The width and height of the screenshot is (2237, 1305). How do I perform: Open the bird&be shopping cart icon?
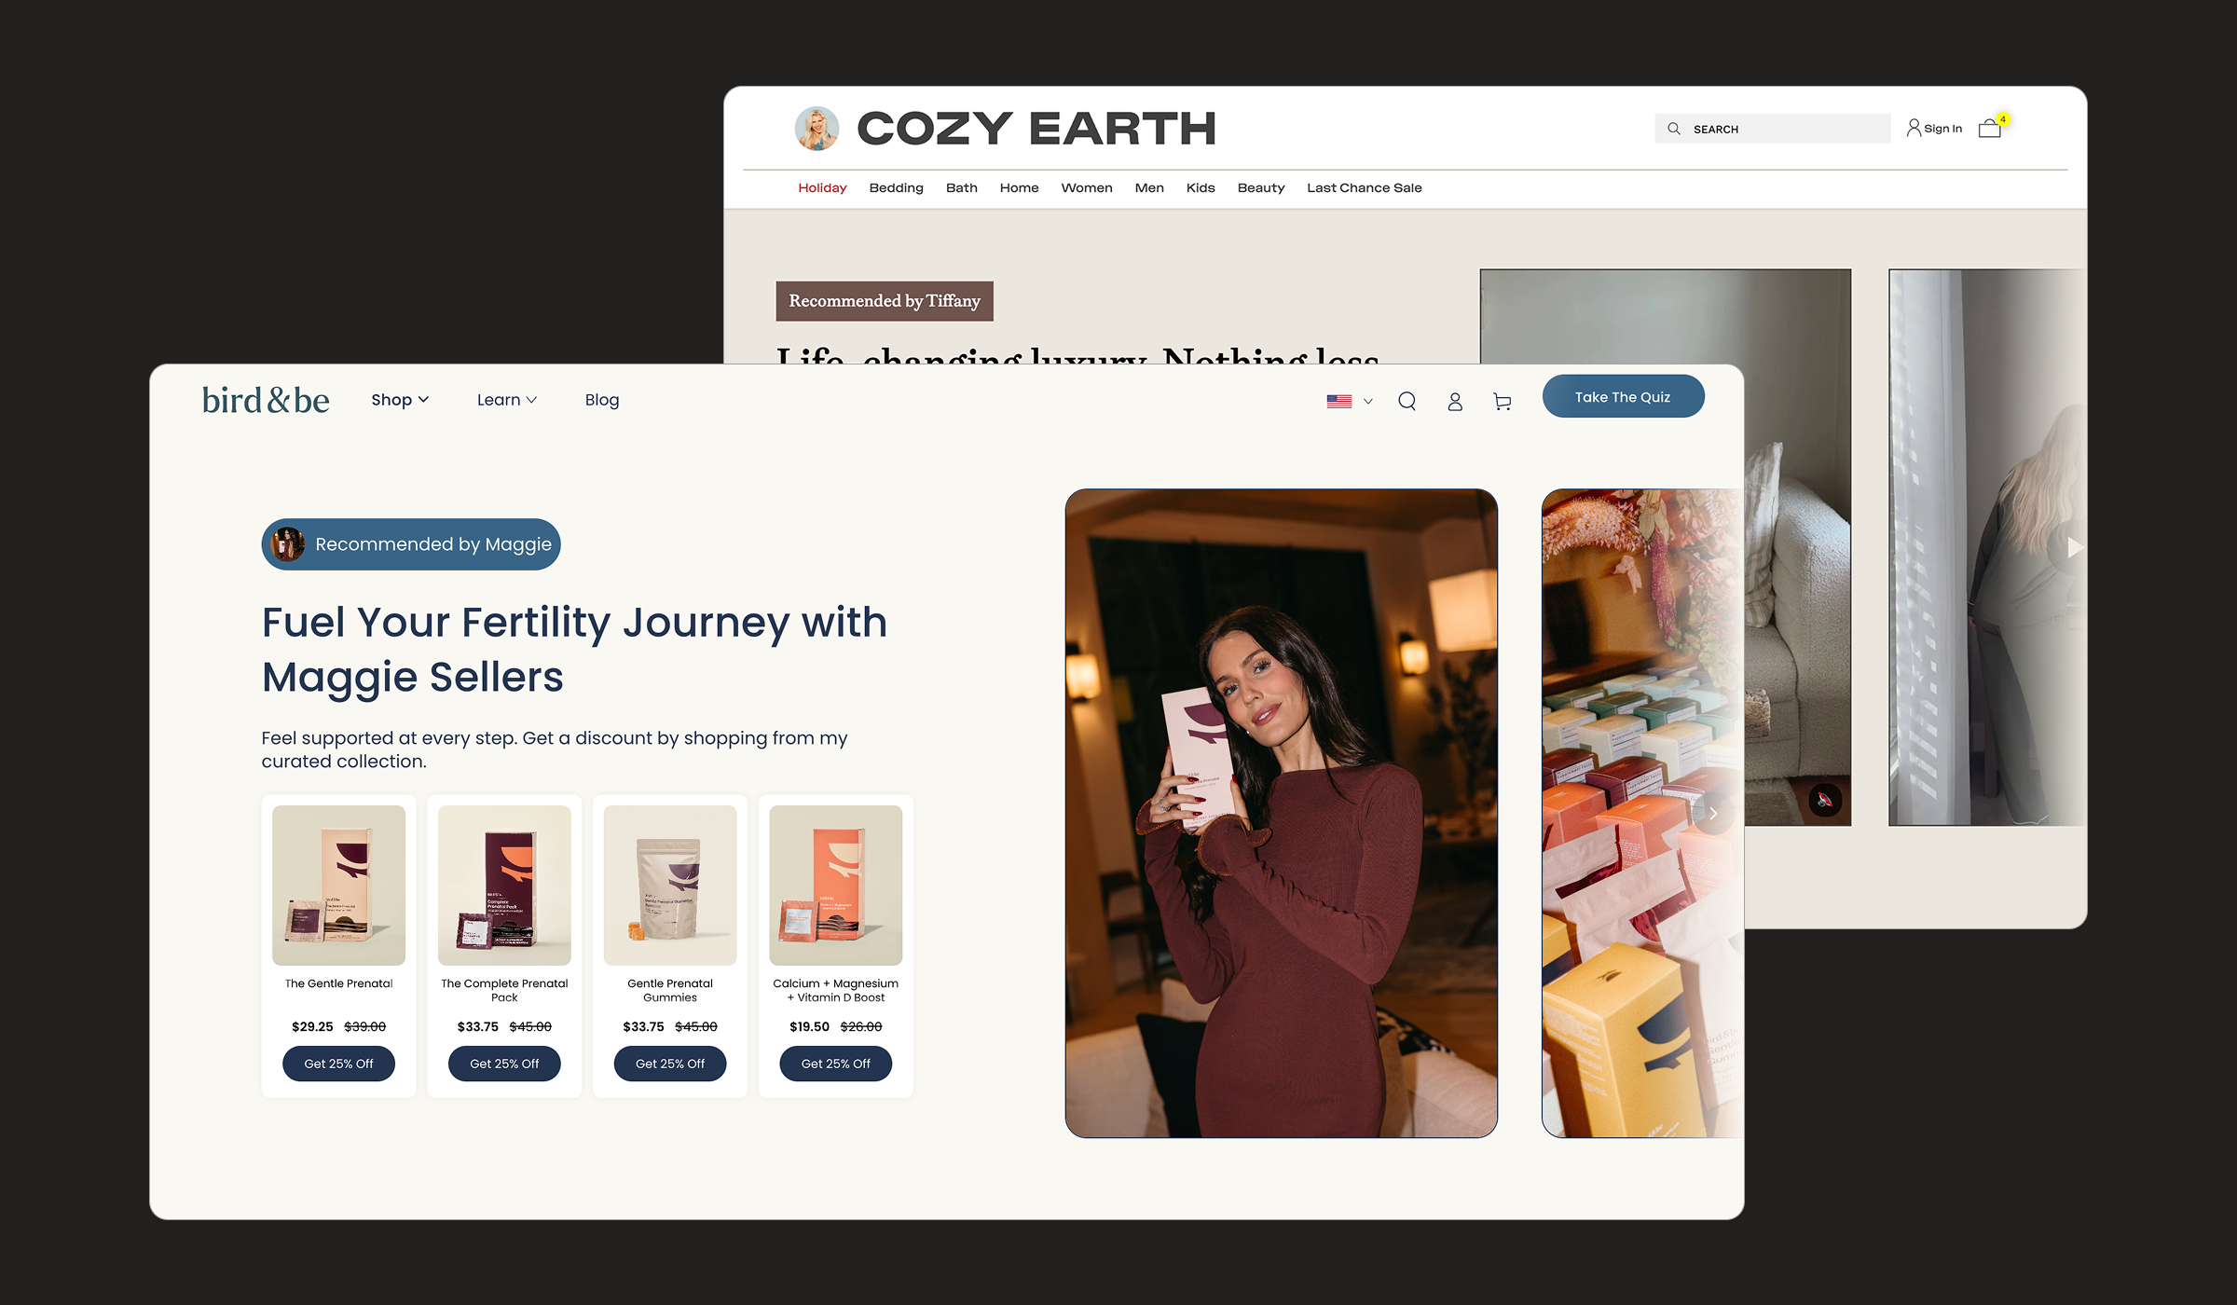click(x=1502, y=402)
